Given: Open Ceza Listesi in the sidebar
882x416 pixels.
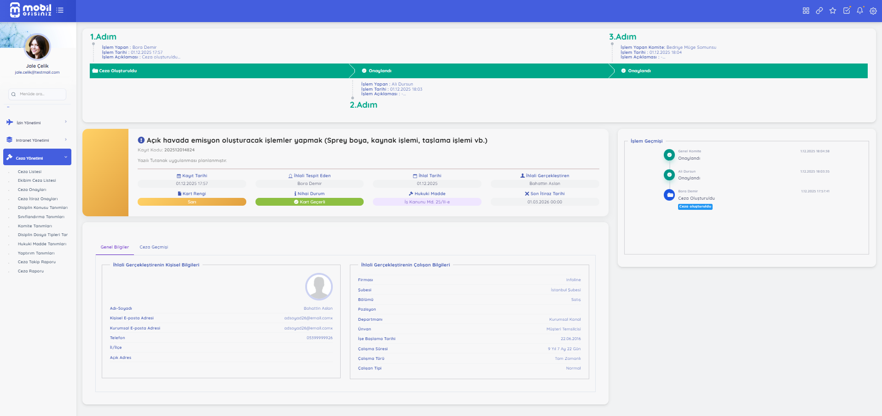Looking at the screenshot, I should click(x=29, y=172).
